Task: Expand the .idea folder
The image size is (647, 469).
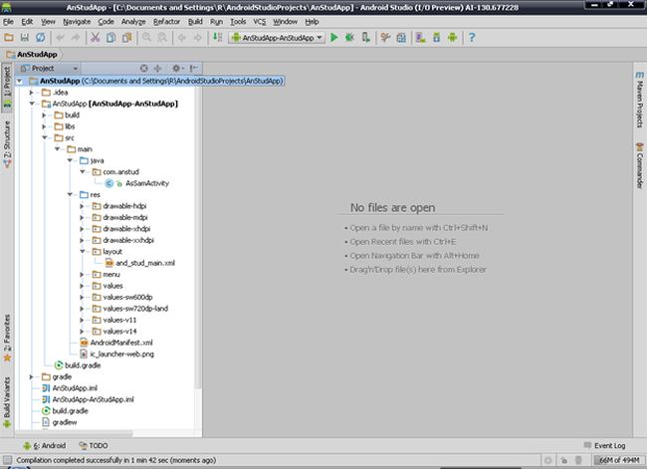Action: [x=32, y=93]
